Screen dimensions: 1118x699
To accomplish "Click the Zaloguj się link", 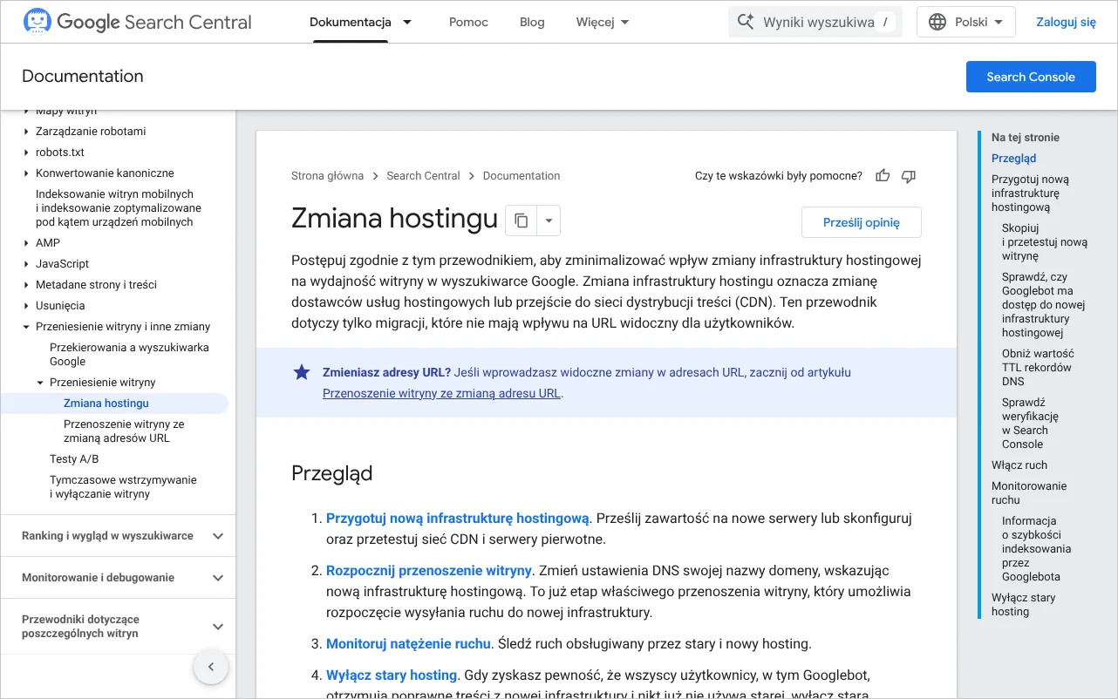I will (x=1066, y=22).
